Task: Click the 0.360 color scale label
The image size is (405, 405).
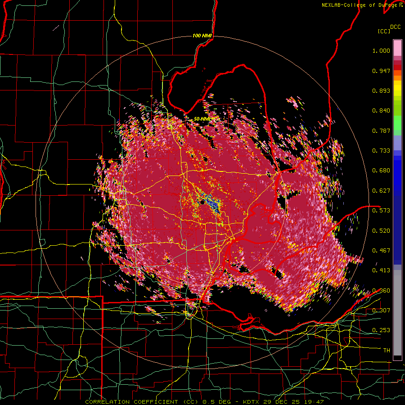Action: pos(381,291)
